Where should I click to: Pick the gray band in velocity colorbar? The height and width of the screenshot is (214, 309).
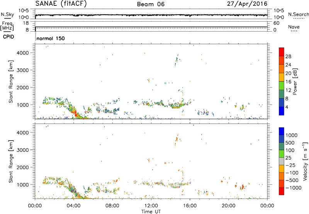(282, 161)
